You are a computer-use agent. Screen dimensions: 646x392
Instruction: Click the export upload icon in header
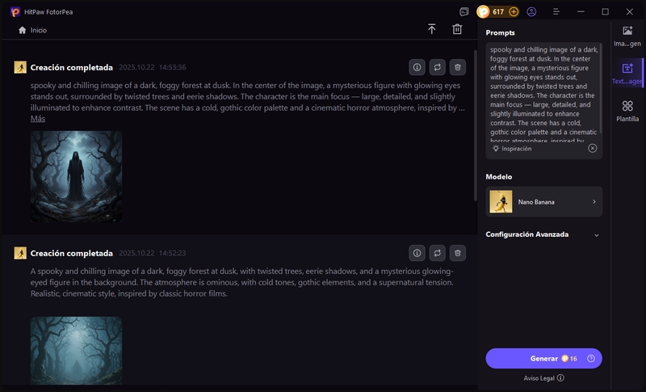point(432,29)
